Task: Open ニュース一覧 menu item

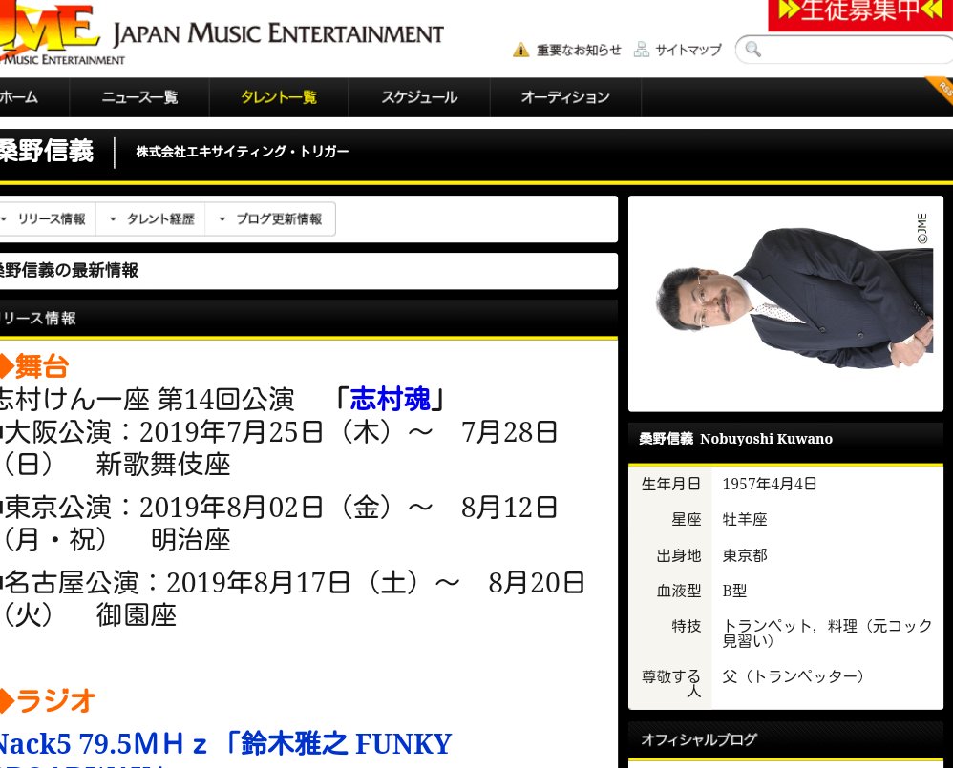Action: click(x=139, y=97)
